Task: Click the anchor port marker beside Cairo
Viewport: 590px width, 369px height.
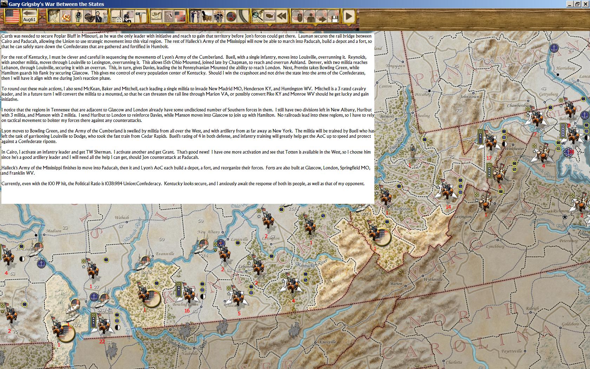Action: 94,297
